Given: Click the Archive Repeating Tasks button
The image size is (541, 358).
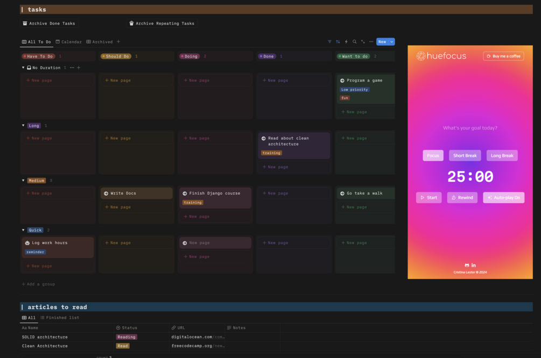Looking at the screenshot, I should (162, 24).
